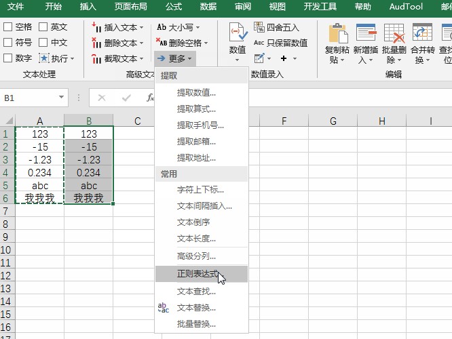452x339 pixels.
Task: Click the 插入文本 icon
Action: (96, 27)
